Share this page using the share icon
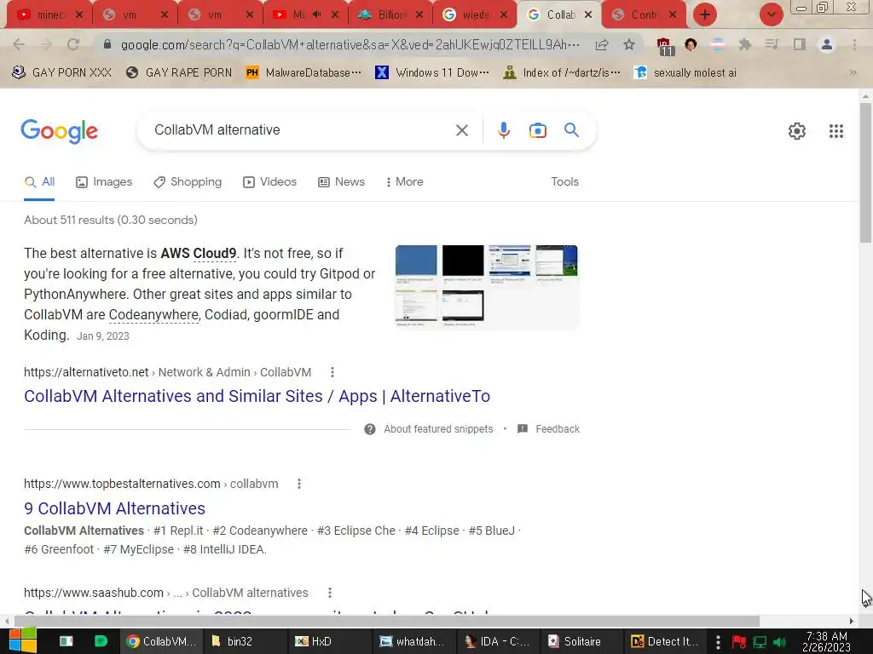The height and width of the screenshot is (654, 873). pyautogui.click(x=601, y=44)
